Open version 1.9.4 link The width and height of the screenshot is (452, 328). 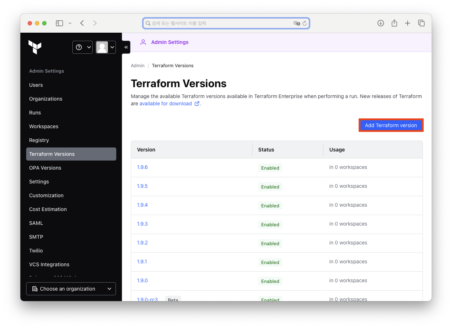coord(142,205)
